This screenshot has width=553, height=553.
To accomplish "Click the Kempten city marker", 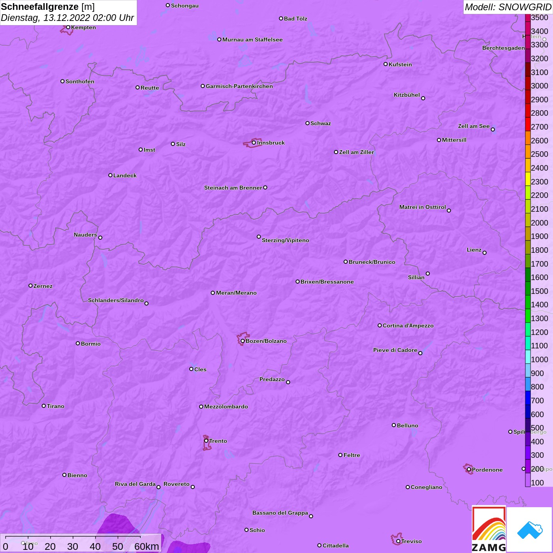I will point(68,27).
